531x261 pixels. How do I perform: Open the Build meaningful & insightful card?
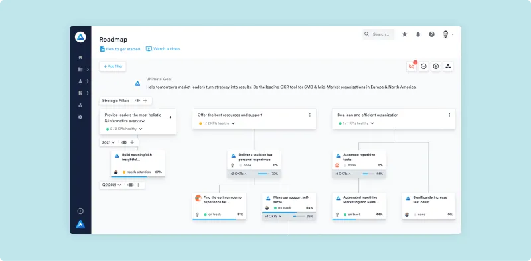coord(138,164)
